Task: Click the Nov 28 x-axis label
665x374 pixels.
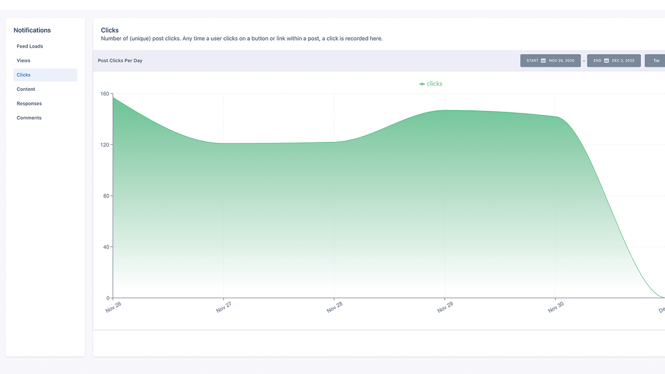Action: point(335,308)
